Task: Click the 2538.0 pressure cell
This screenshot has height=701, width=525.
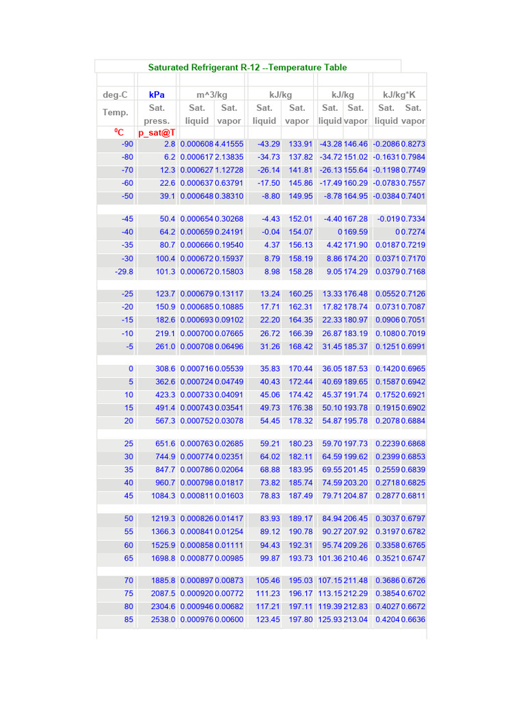Action: tap(163, 620)
